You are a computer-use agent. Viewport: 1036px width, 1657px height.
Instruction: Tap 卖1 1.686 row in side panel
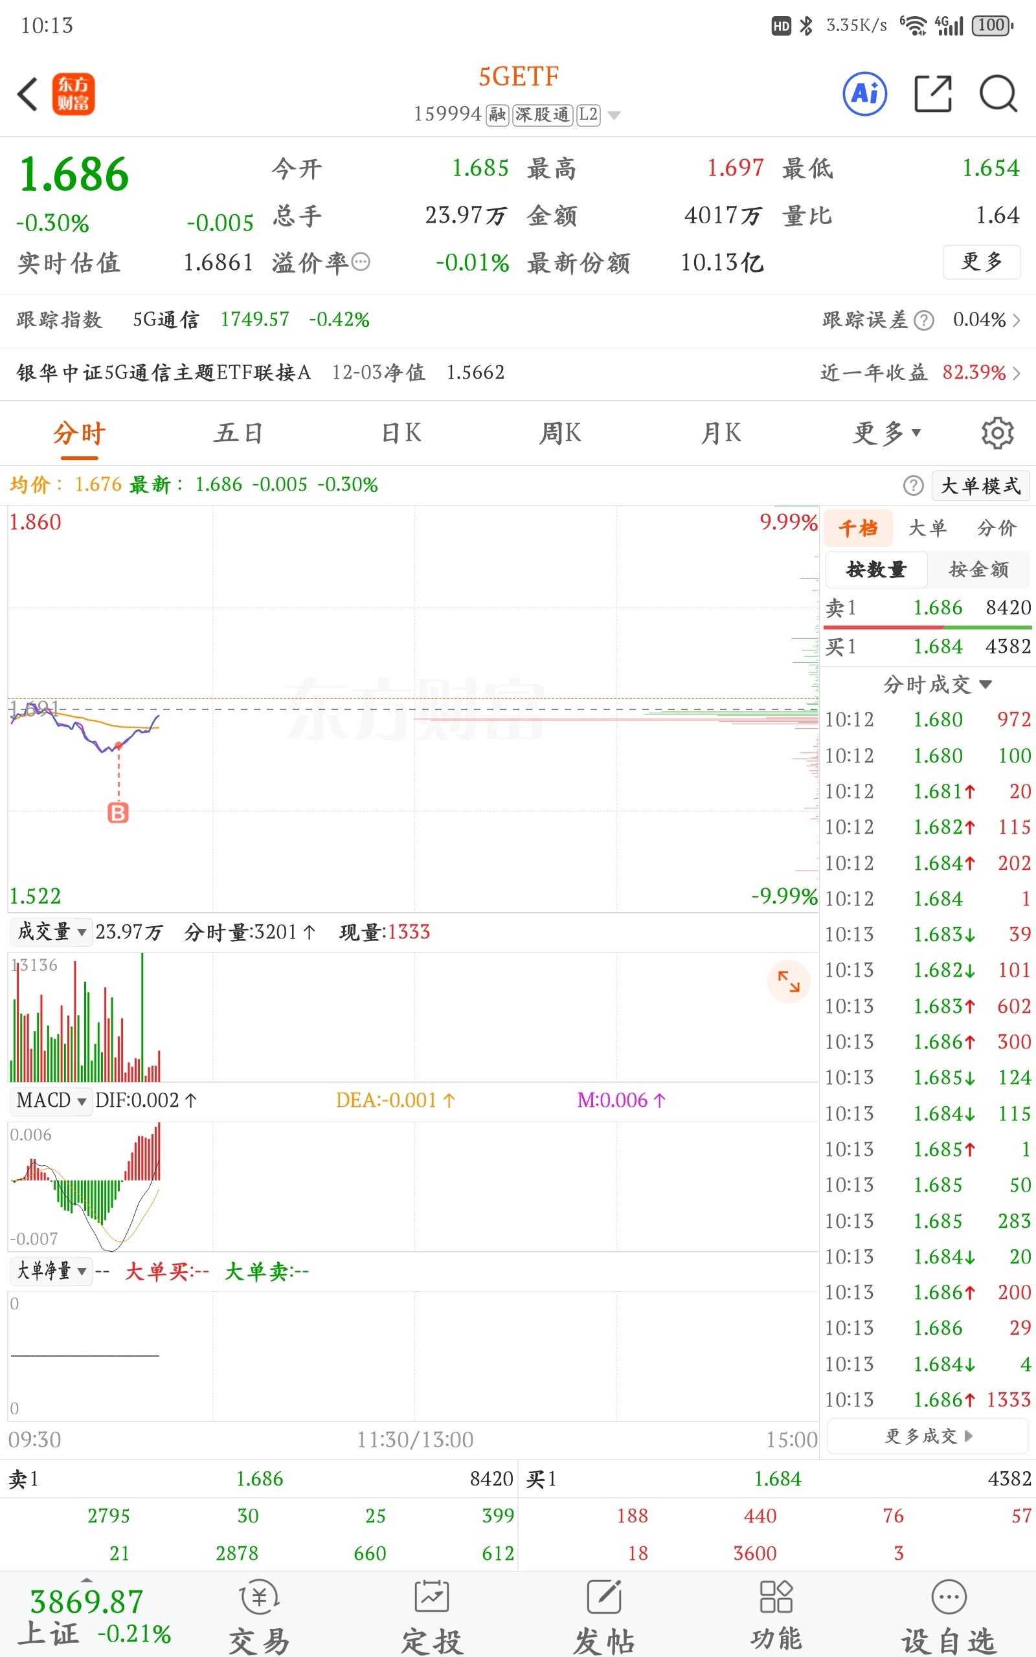point(928,607)
